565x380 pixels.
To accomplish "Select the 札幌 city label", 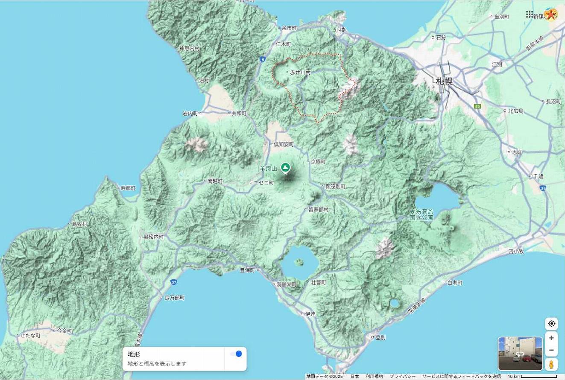I will pyautogui.click(x=444, y=81).
